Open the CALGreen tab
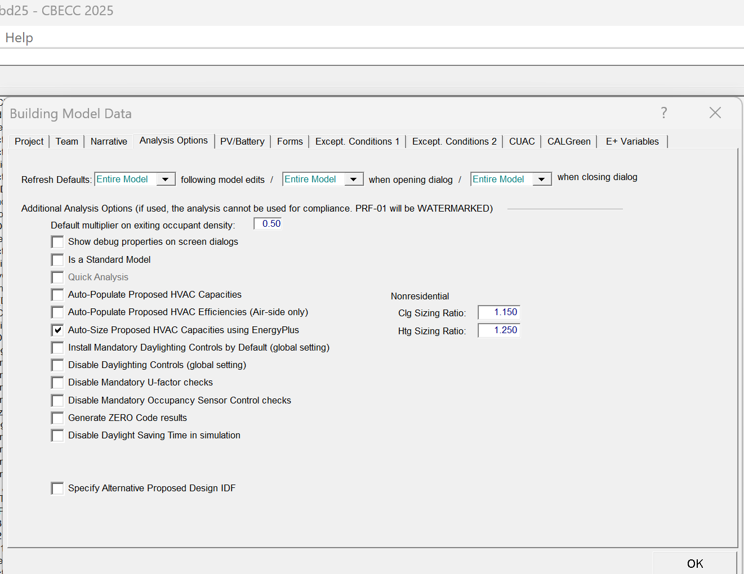 [x=569, y=142]
